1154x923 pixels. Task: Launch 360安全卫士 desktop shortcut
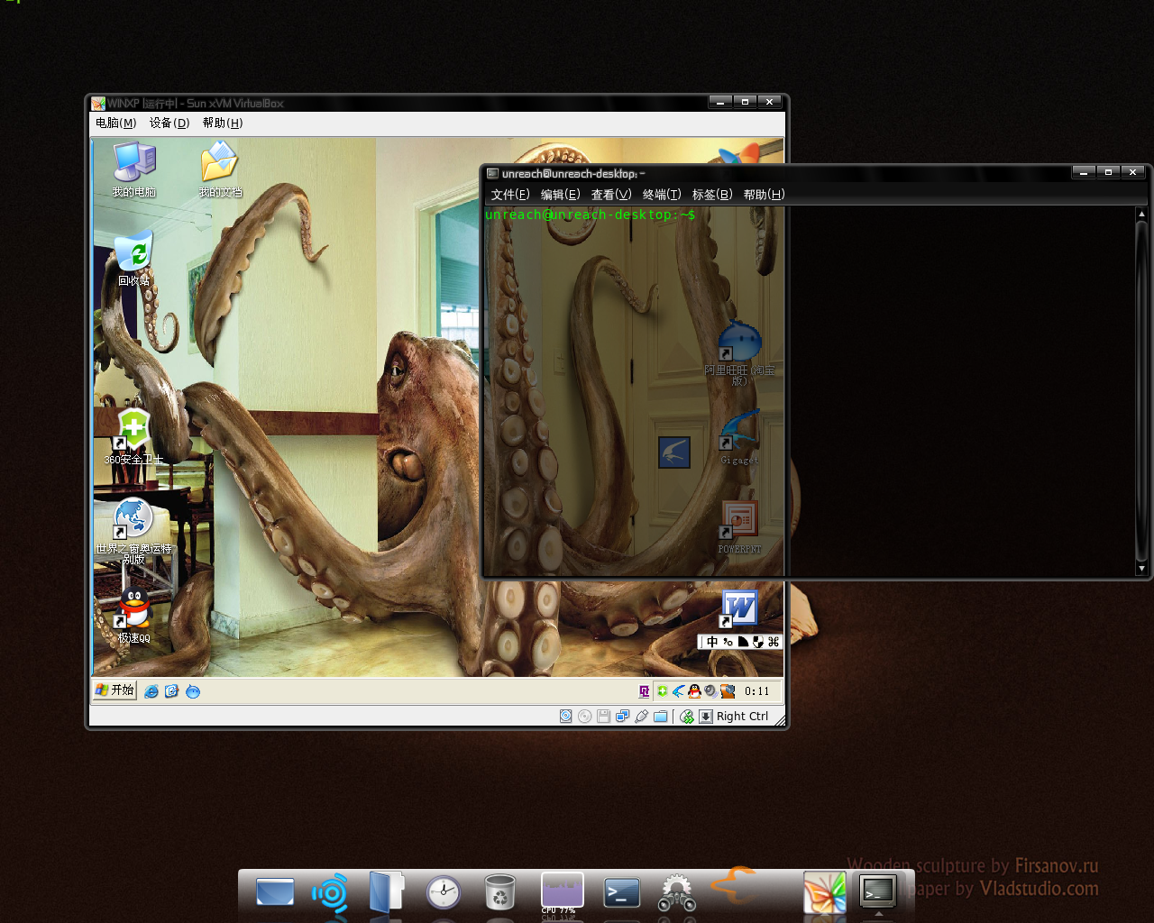tap(133, 436)
